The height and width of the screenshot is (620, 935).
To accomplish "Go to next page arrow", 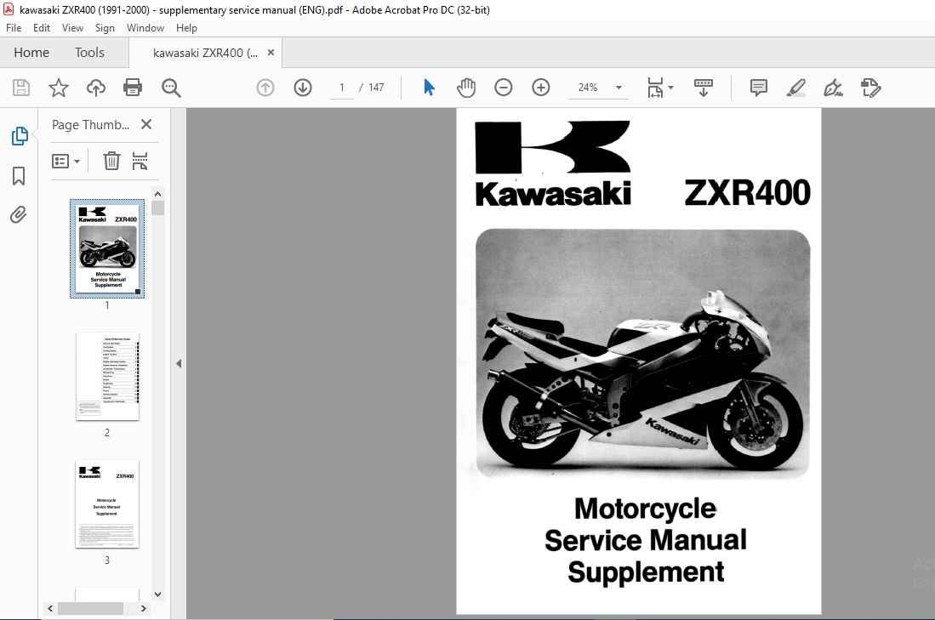I will click(x=303, y=88).
